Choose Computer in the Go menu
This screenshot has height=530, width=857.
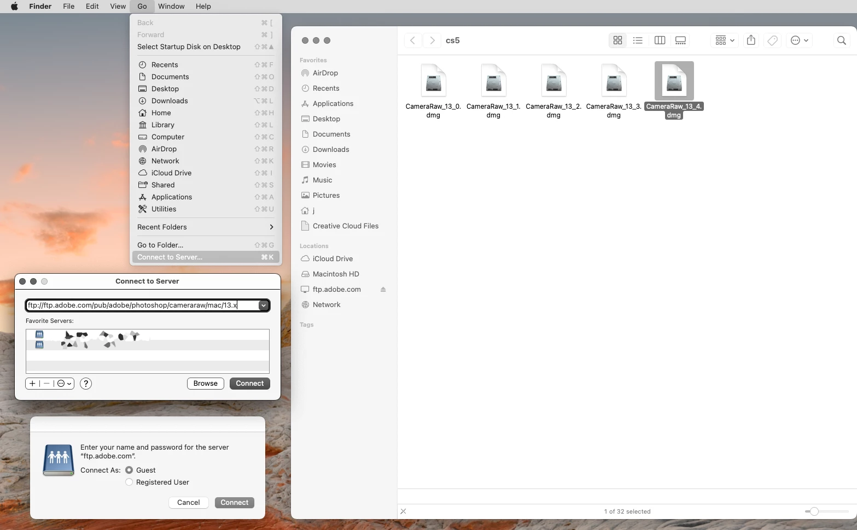(206, 137)
